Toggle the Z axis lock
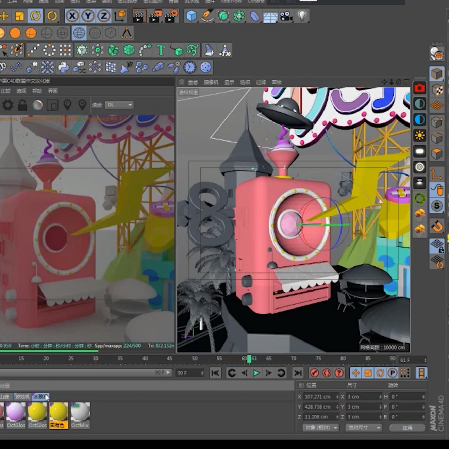The image size is (449, 449). click(x=104, y=16)
